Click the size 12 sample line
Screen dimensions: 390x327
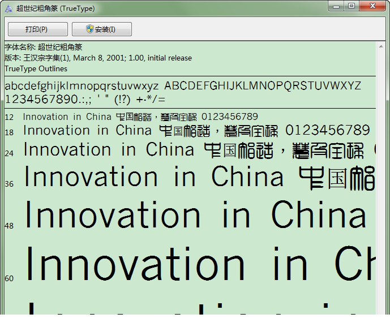(x=140, y=117)
